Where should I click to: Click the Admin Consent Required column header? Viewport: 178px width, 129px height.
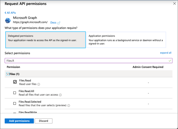[x=148, y=67]
